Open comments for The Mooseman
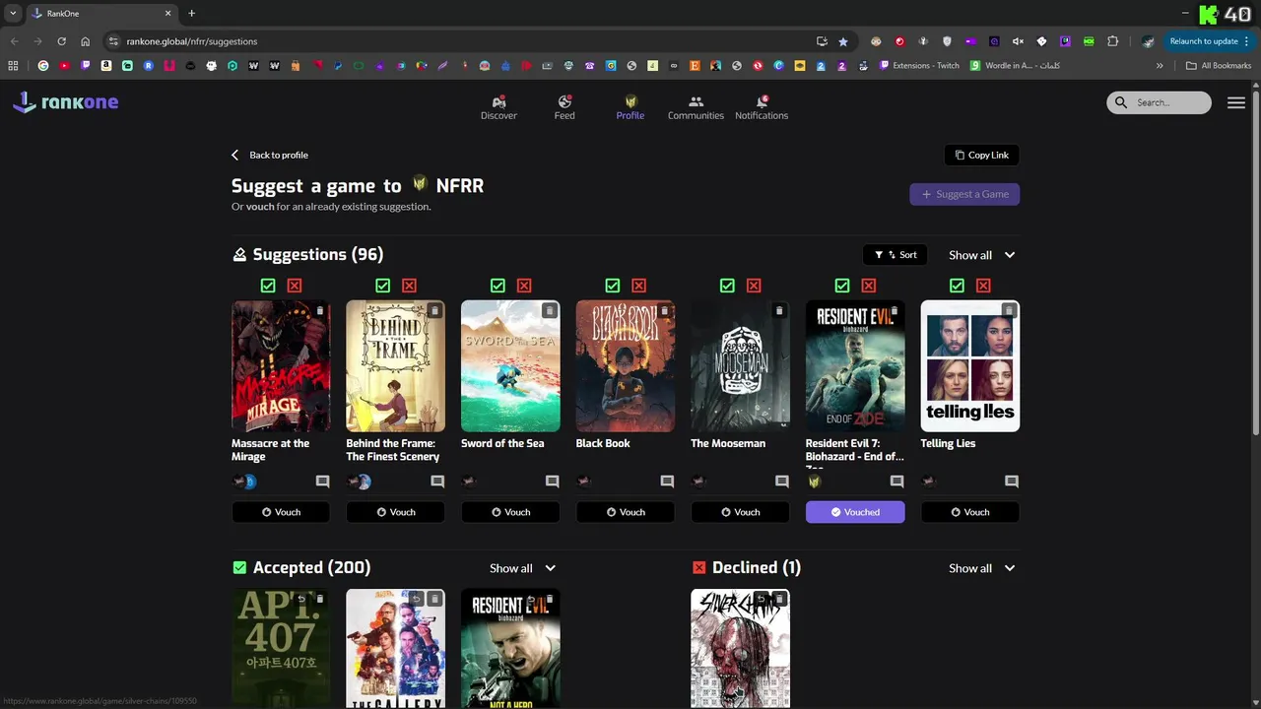This screenshot has width=1261, height=709. click(x=781, y=482)
